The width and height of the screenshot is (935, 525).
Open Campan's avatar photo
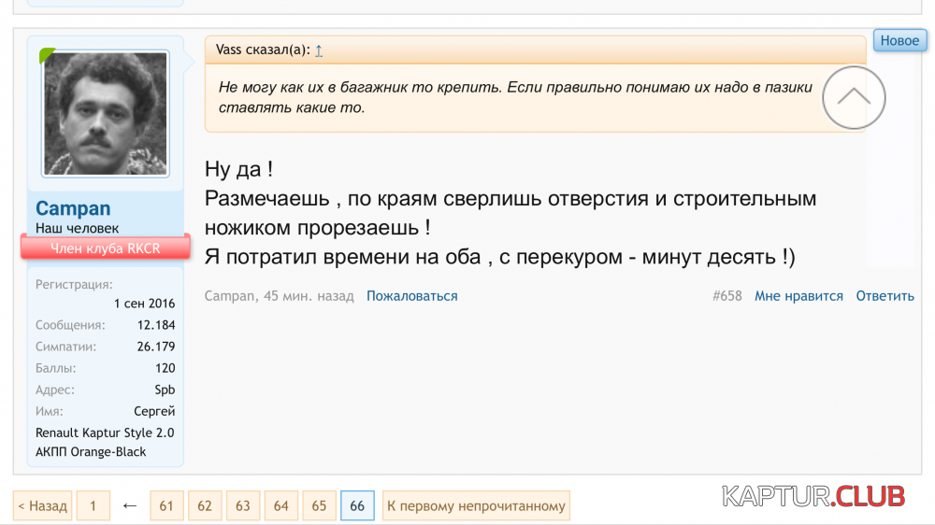point(106,113)
